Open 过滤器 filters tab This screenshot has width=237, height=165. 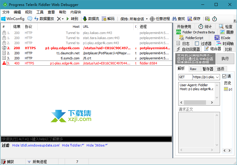click(203, 44)
